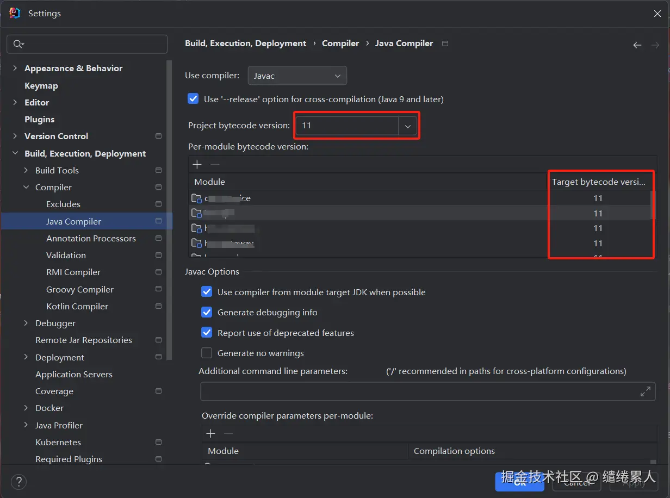This screenshot has height=498, width=670.
Task: Click Target bytecode version column header
Action: point(599,182)
